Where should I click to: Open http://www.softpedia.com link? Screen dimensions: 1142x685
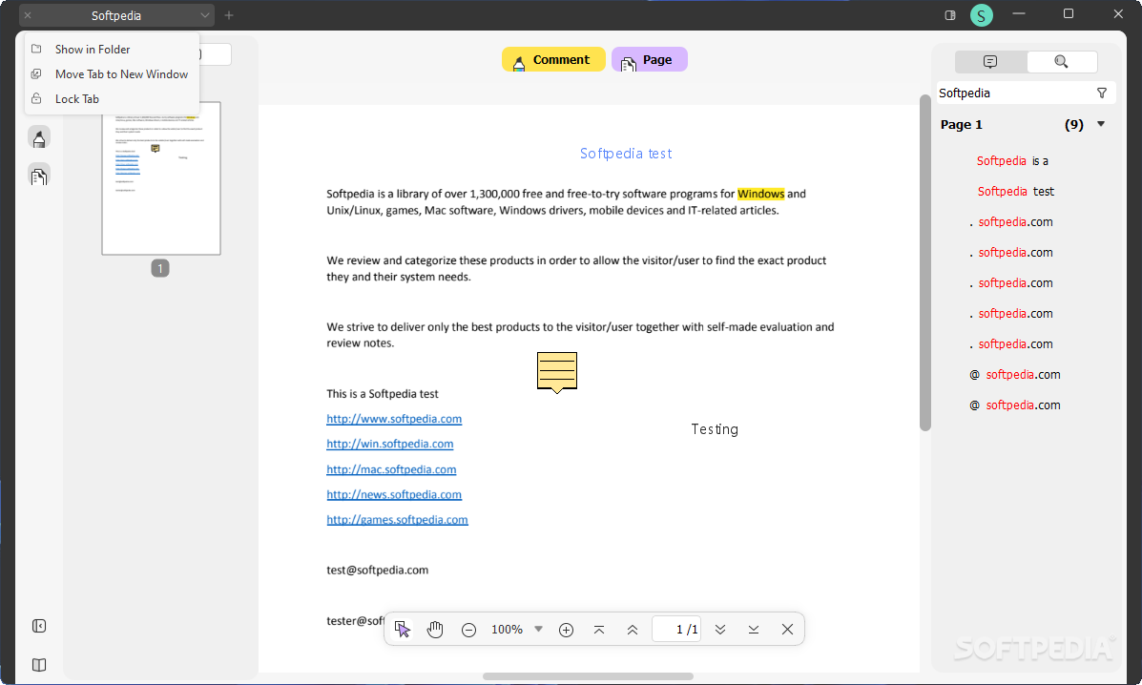pyautogui.click(x=394, y=419)
